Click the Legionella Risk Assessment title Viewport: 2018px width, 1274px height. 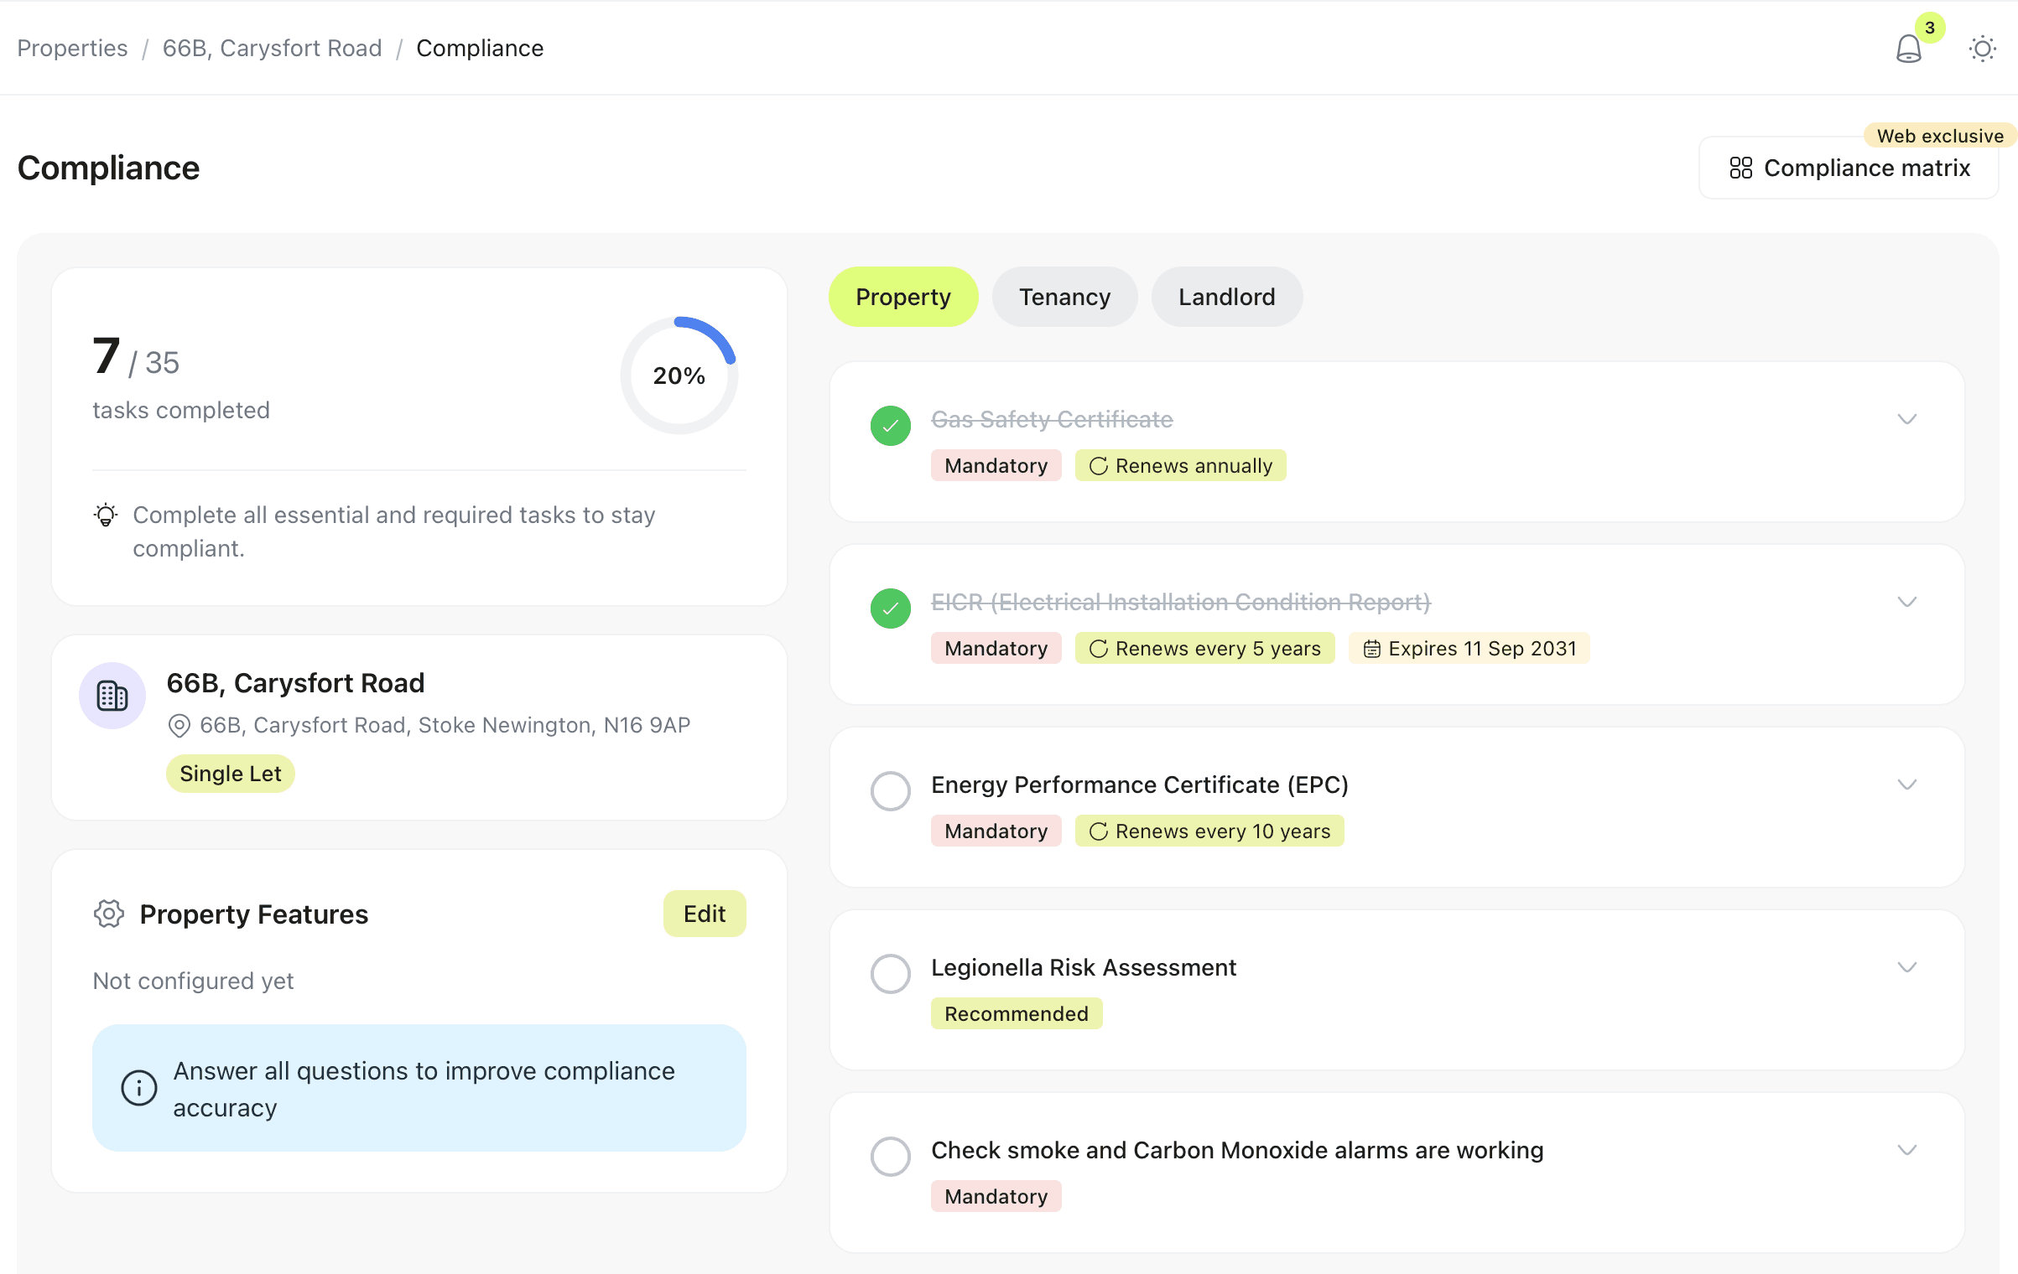click(1084, 967)
